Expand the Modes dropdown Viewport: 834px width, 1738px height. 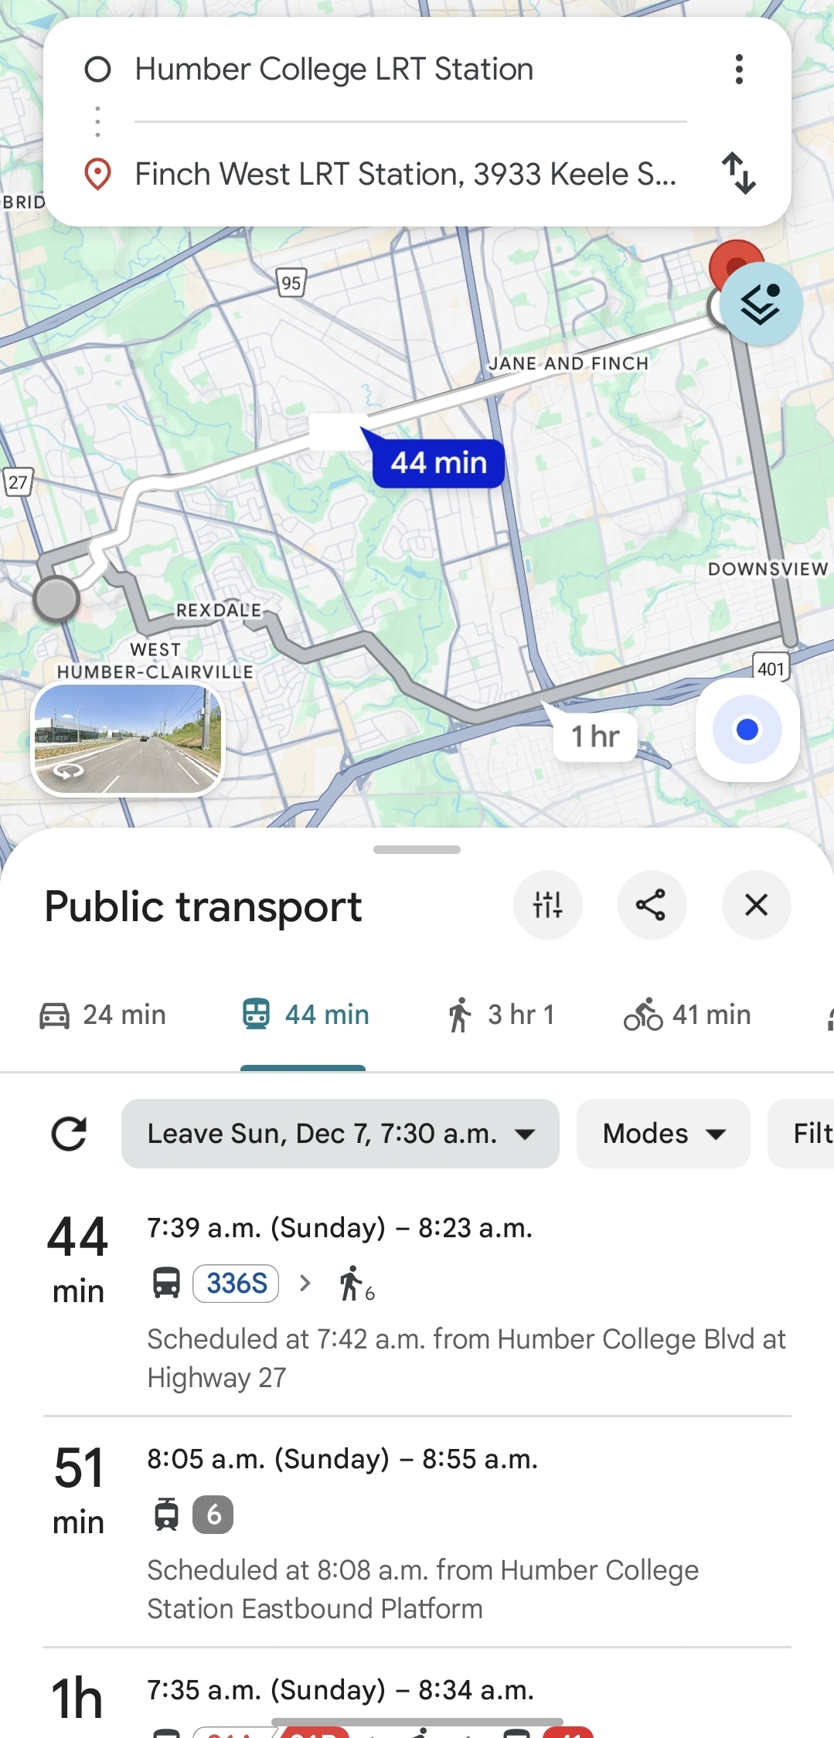(663, 1134)
